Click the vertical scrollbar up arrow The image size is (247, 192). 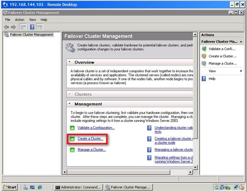pyautogui.click(x=195, y=34)
